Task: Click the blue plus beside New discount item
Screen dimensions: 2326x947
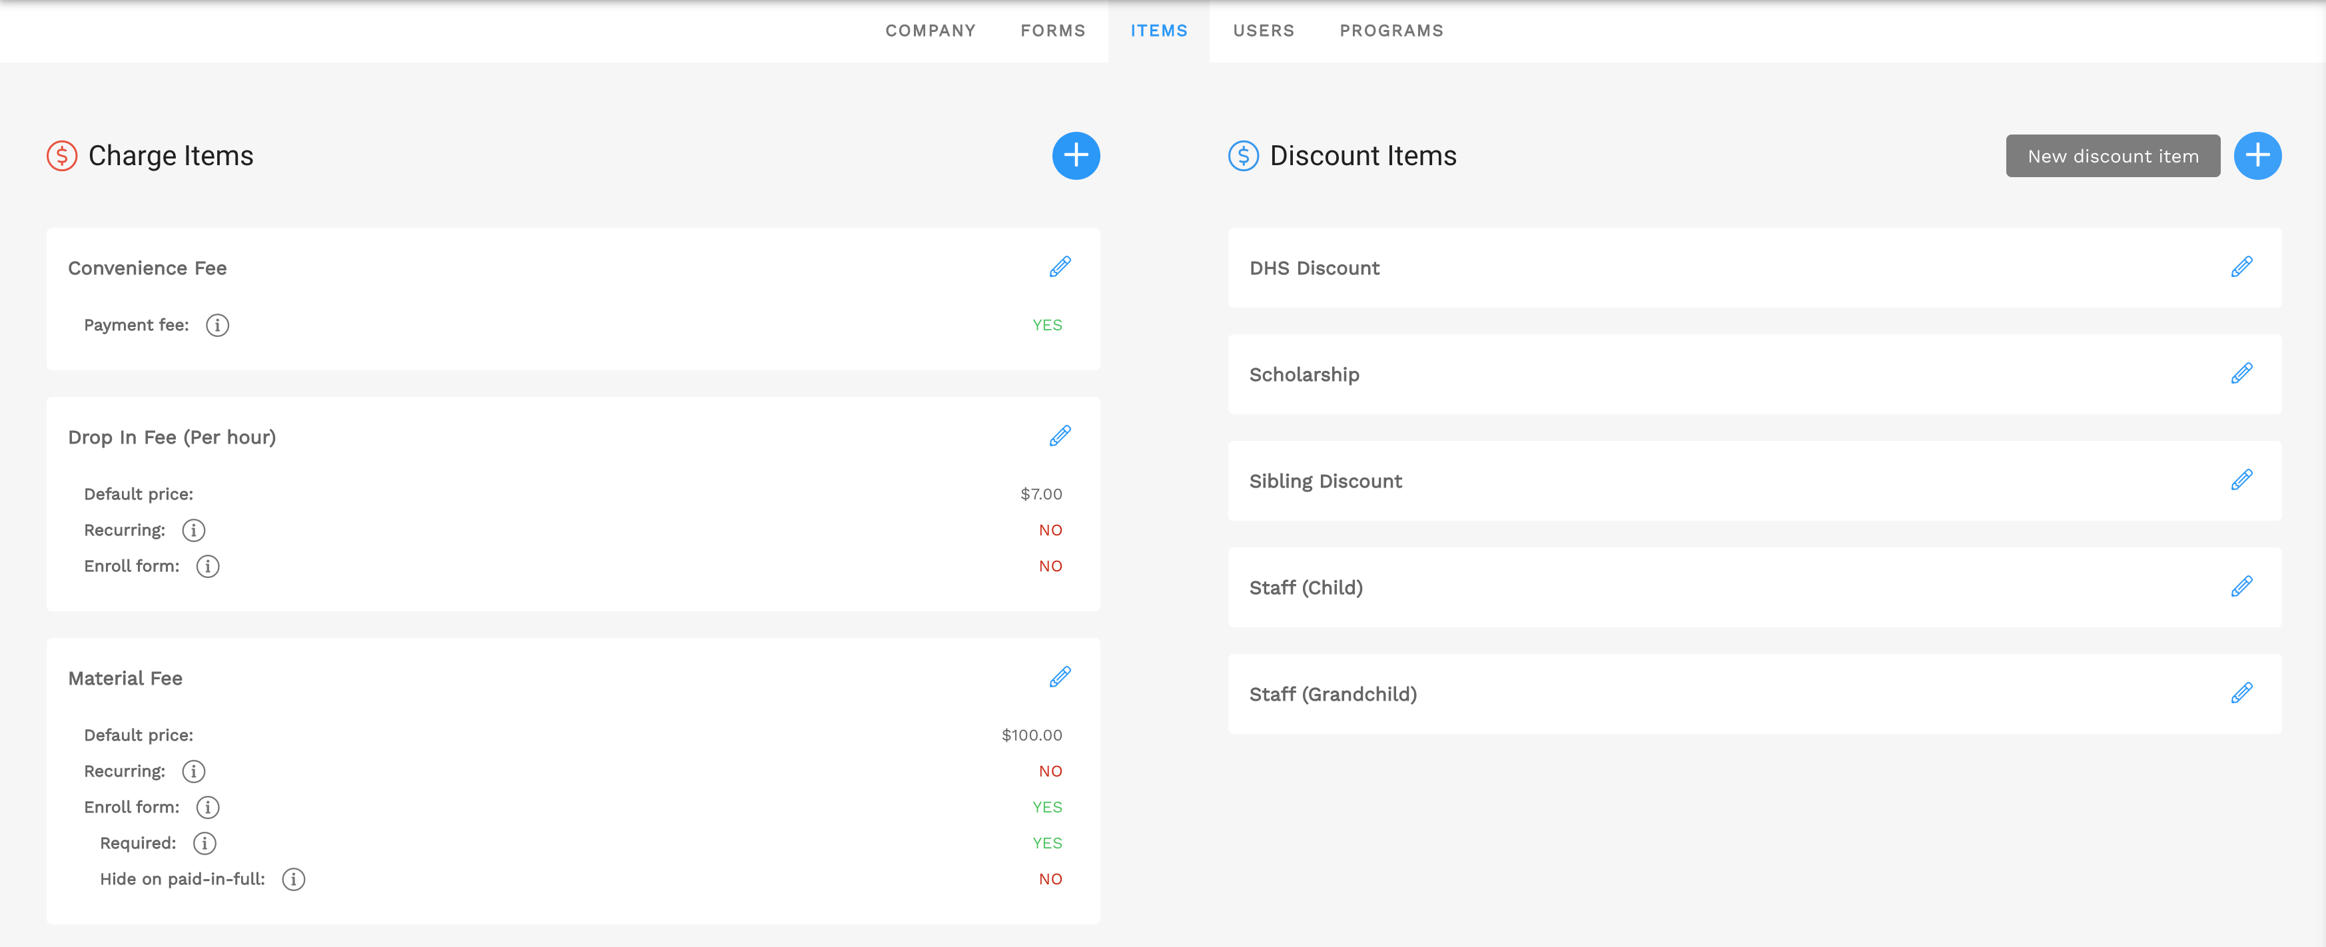Action: (2257, 155)
